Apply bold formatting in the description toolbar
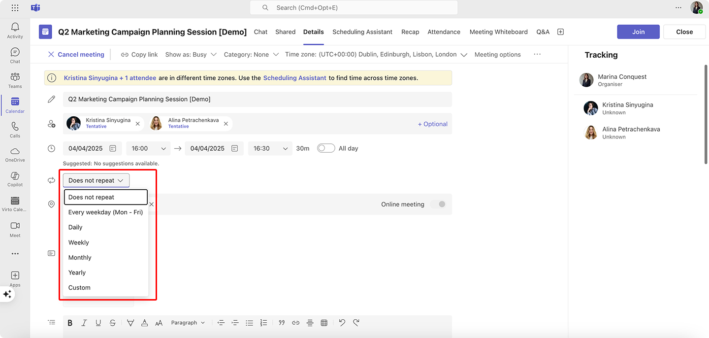Image resolution: width=709 pixels, height=338 pixels. pos(70,322)
